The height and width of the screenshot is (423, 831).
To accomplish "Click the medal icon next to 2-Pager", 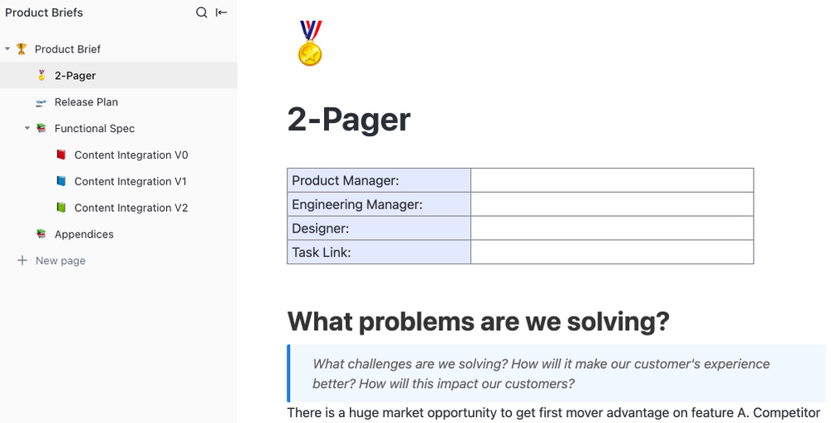I will (42, 76).
